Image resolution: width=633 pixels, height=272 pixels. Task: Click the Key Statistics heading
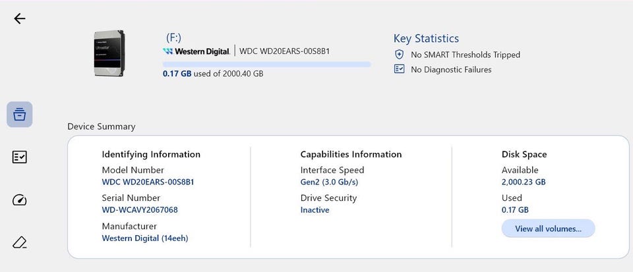(427, 39)
